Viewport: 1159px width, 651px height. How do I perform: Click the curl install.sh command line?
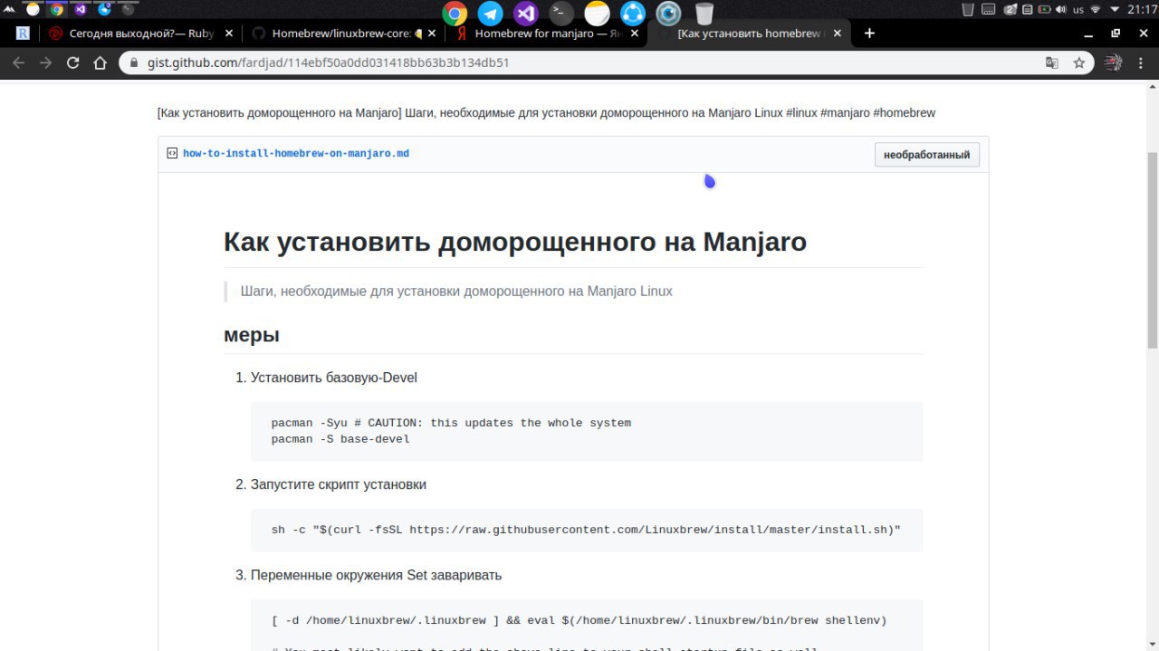click(586, 530)
